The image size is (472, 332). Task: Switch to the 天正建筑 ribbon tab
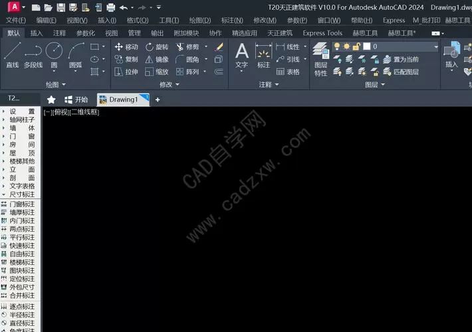coord(280,33)
